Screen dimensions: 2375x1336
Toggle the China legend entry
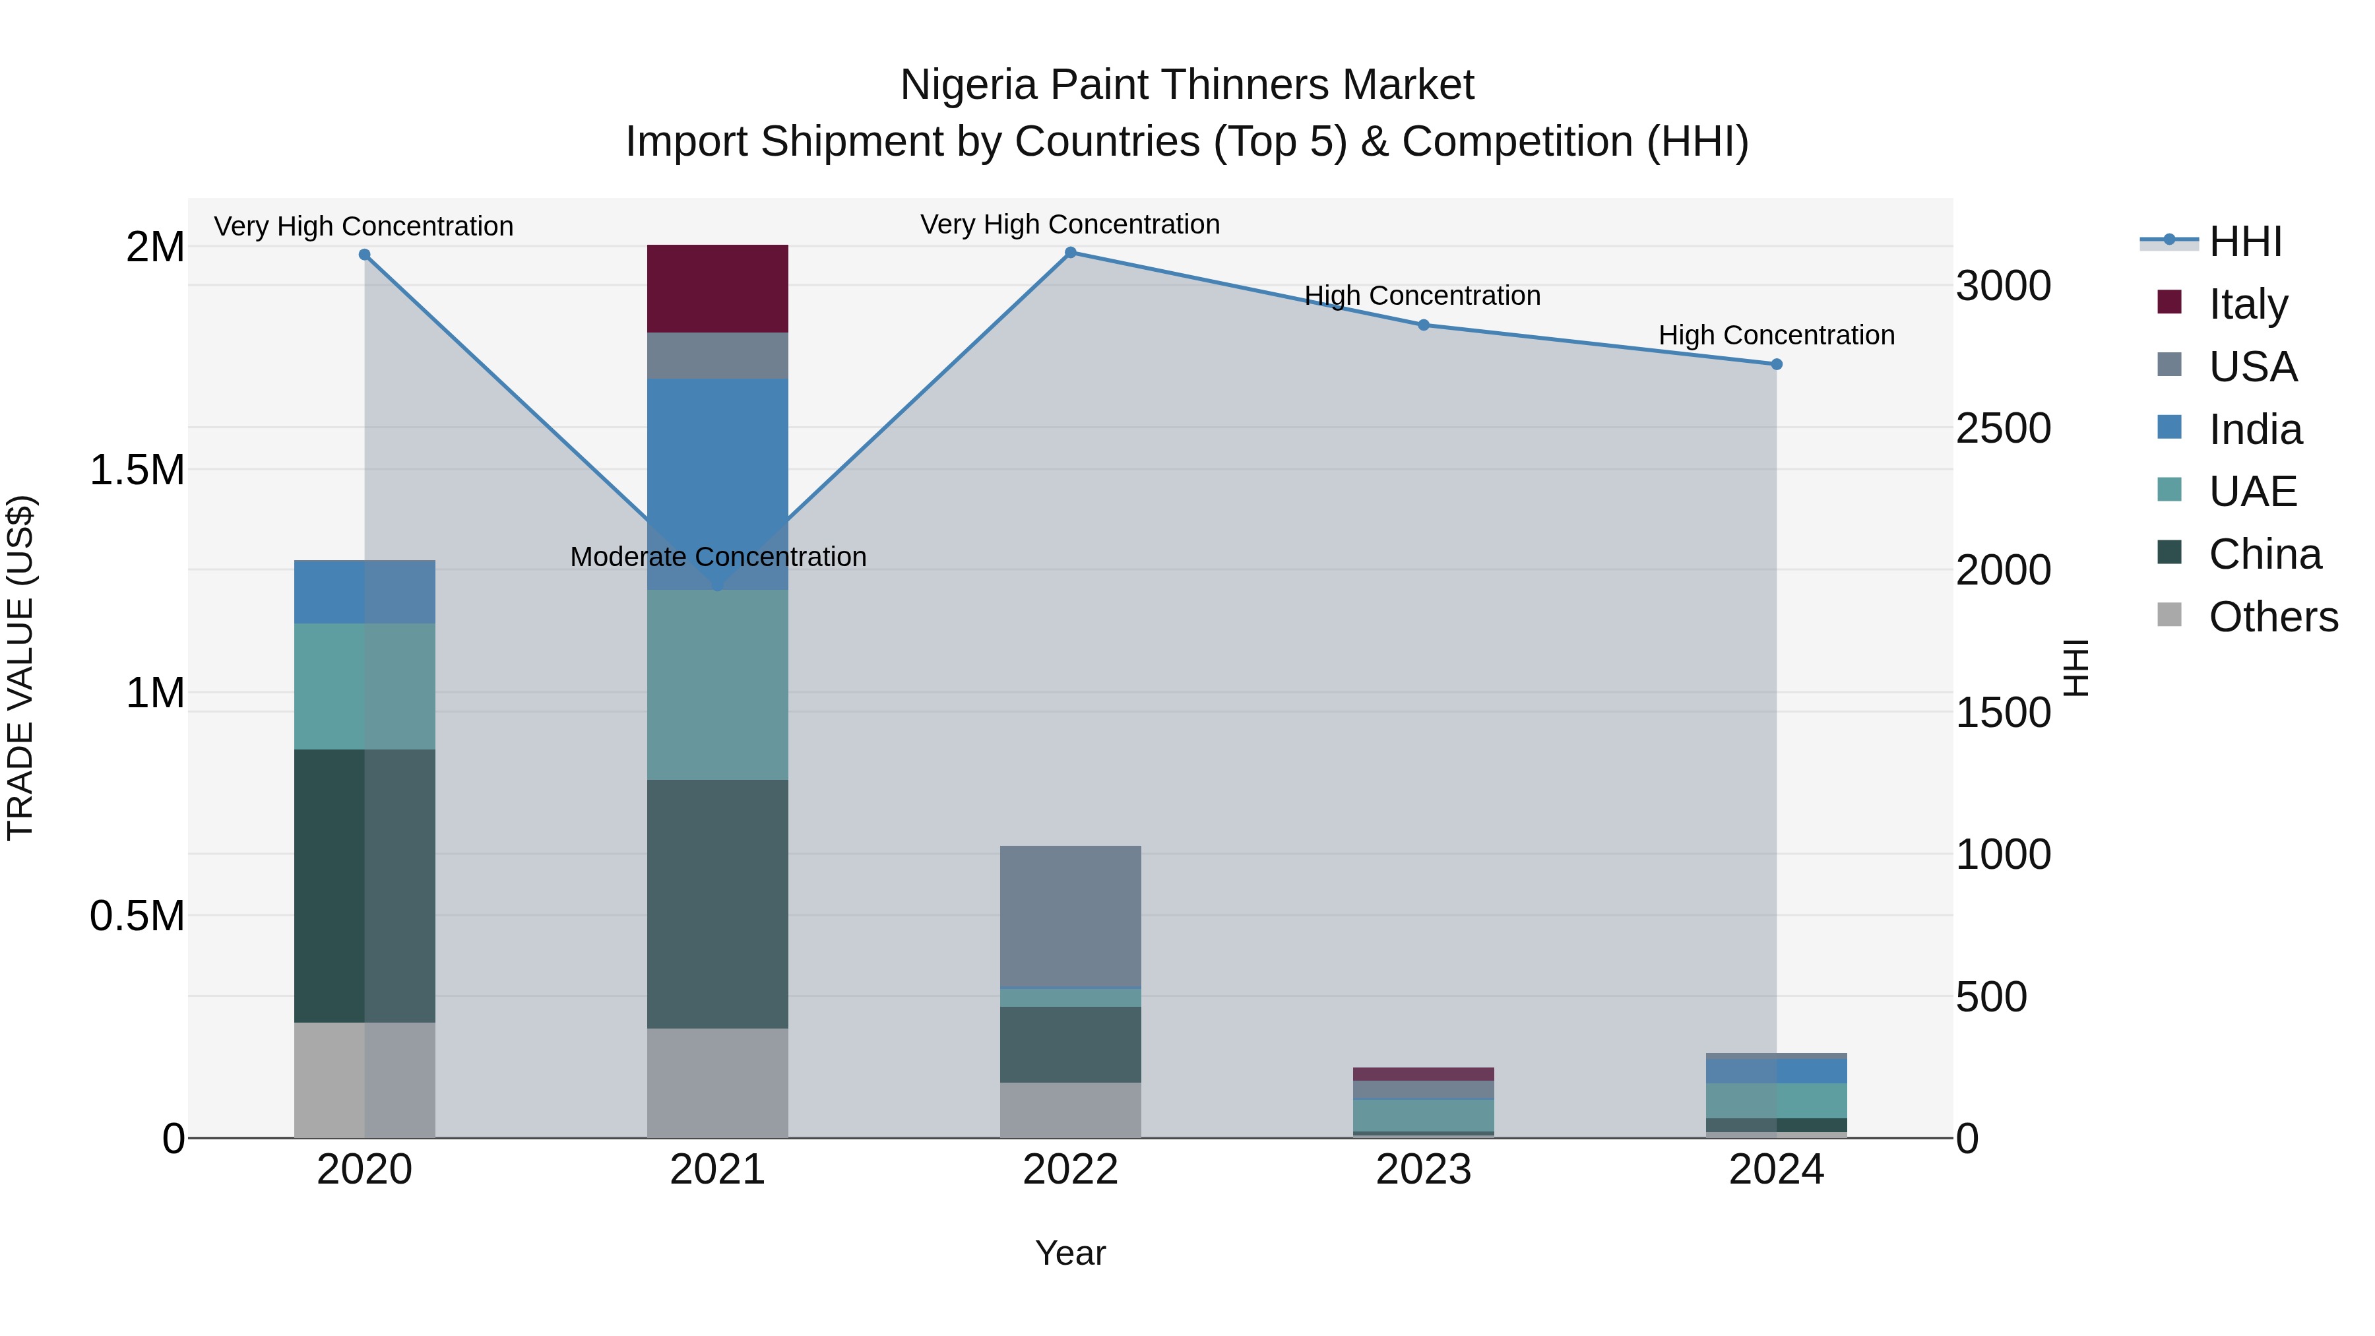point(2238,554)
